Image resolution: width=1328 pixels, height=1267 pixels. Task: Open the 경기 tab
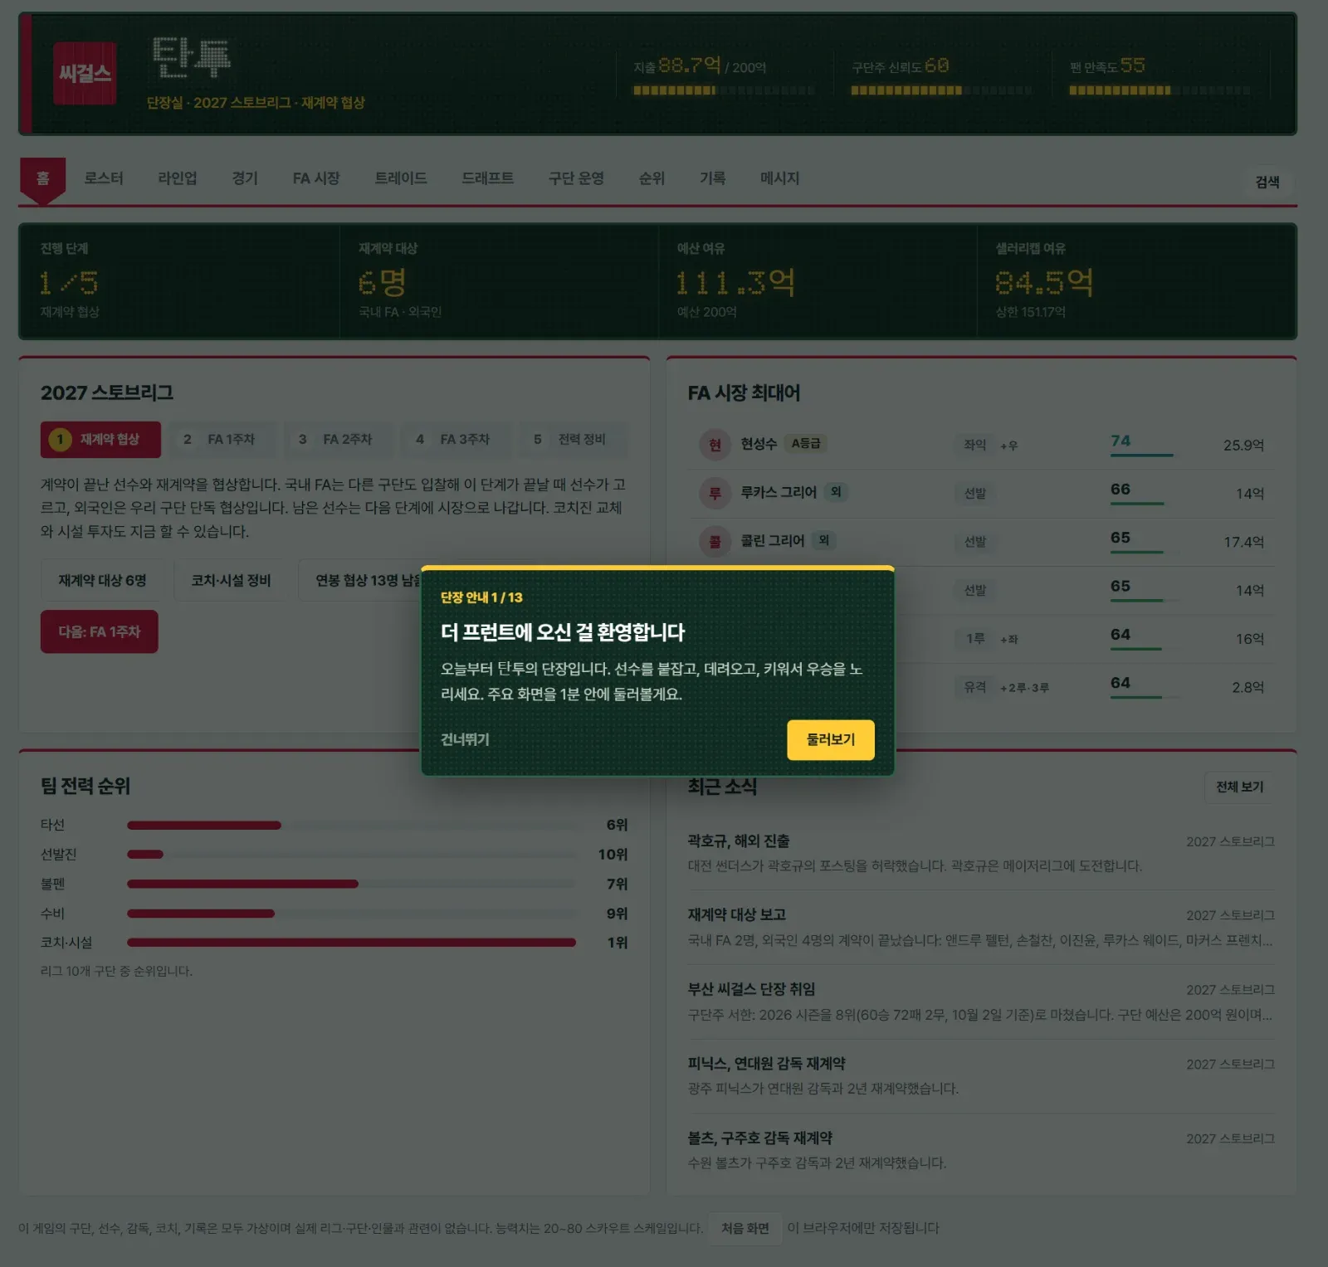tap(245, 178)
